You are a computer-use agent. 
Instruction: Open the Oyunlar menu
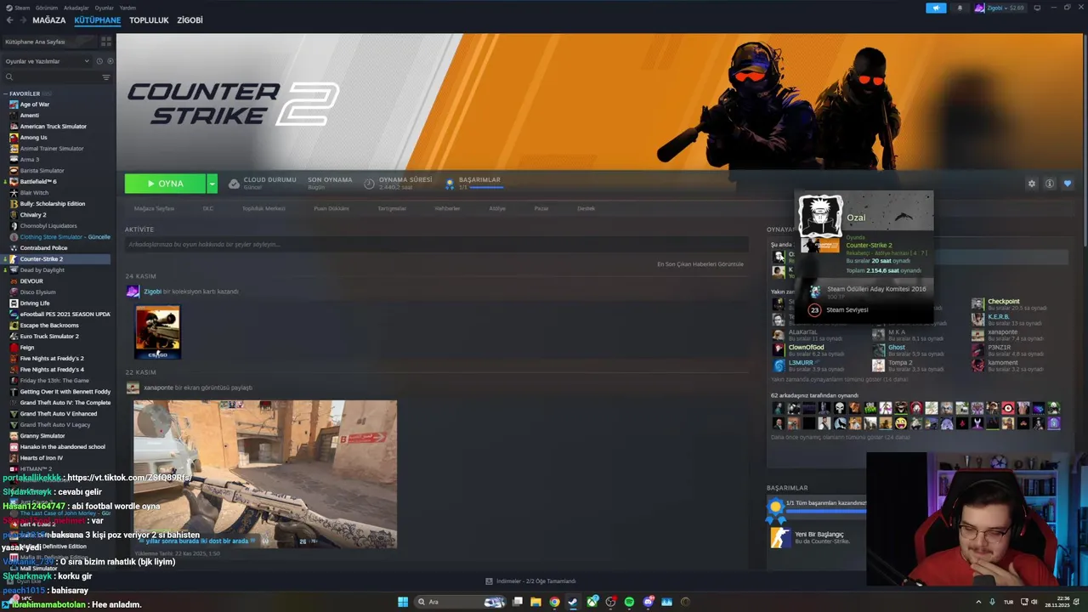pos(104,8)
